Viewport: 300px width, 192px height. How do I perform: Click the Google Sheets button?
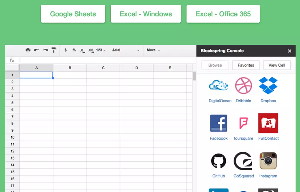[x=73, y=14]
